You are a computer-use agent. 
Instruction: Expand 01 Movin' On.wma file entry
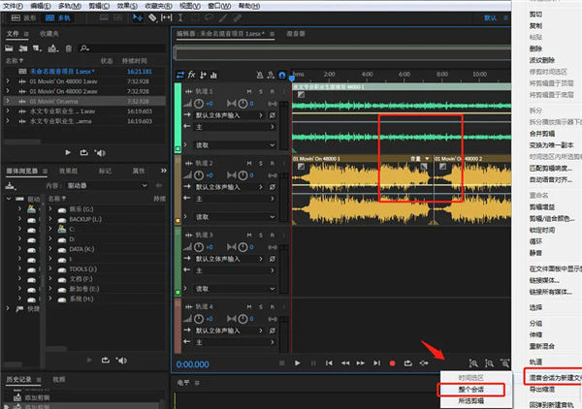pos(9,99)
